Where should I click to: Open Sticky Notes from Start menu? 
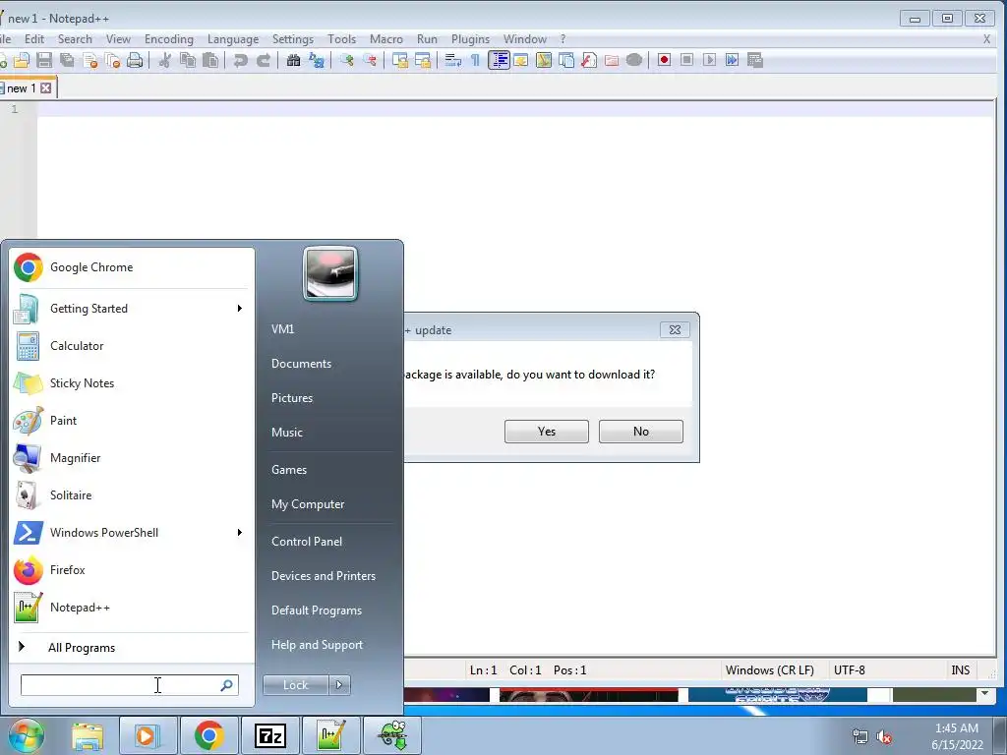(x=131, y=383)
